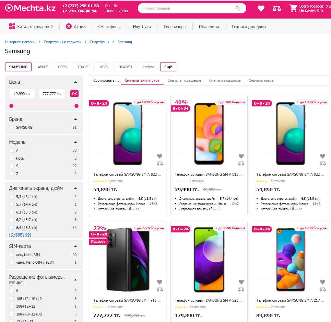Screen dimensions: 331x322
Task: Collapse the Модель filter section
Action: pos(75,142)
